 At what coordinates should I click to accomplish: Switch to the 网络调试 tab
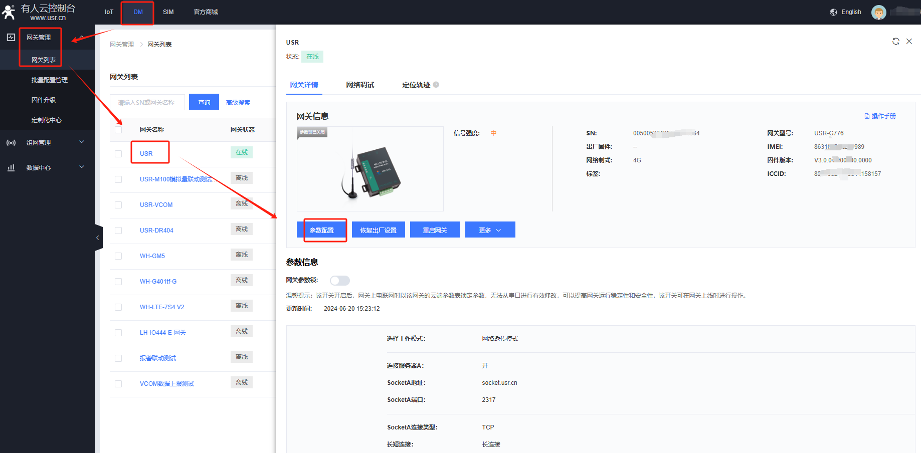tap(360, 85)
